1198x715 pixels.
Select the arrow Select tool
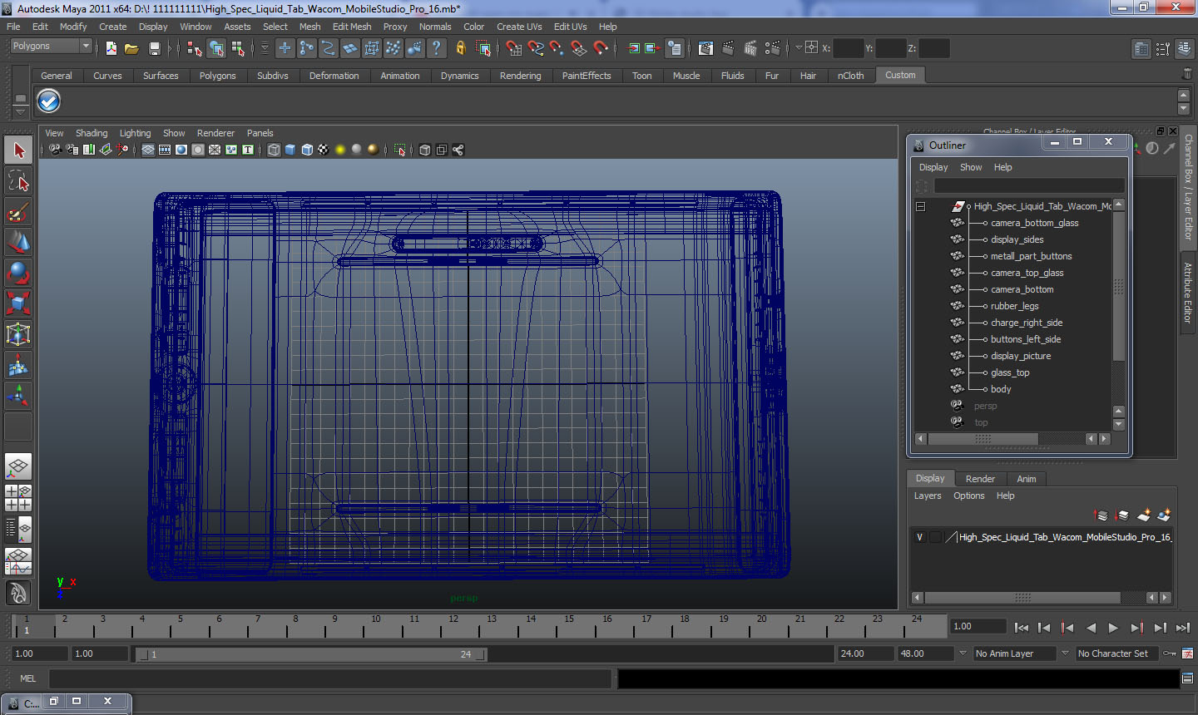[x=18, y=150]
